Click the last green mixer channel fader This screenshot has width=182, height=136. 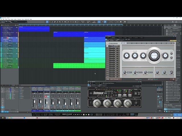pyautogui.click(x=78, y=103)
